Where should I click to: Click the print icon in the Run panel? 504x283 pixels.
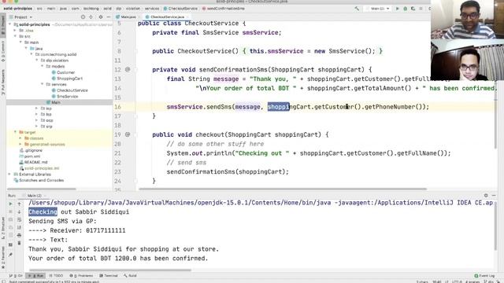[19, 236]
